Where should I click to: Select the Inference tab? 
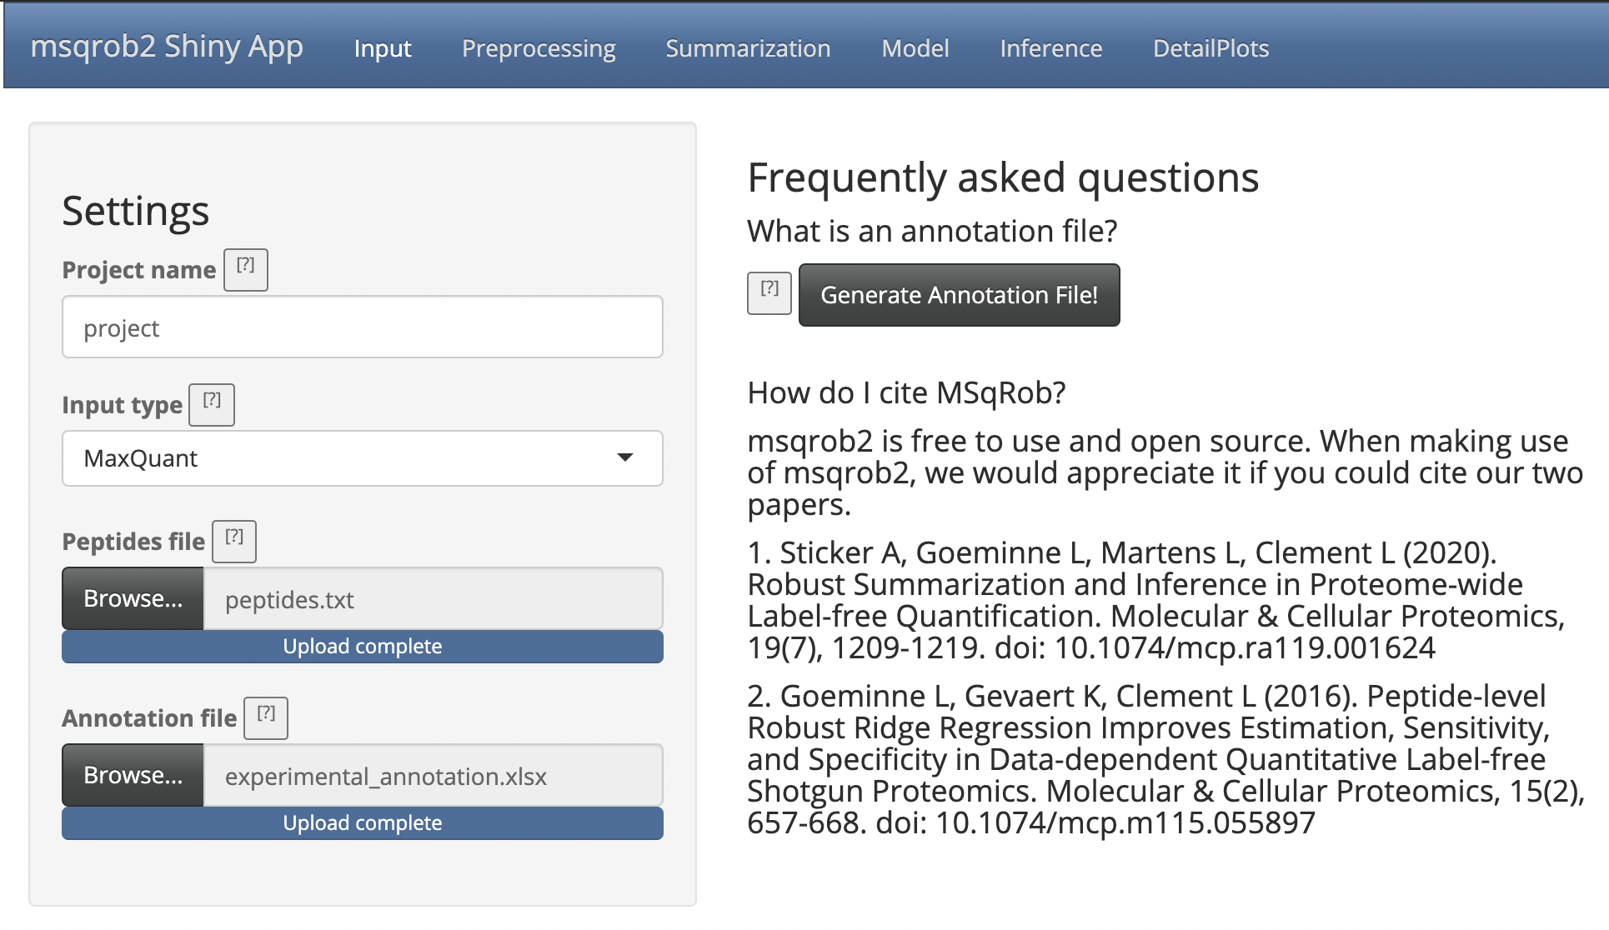coord(1050,48)
